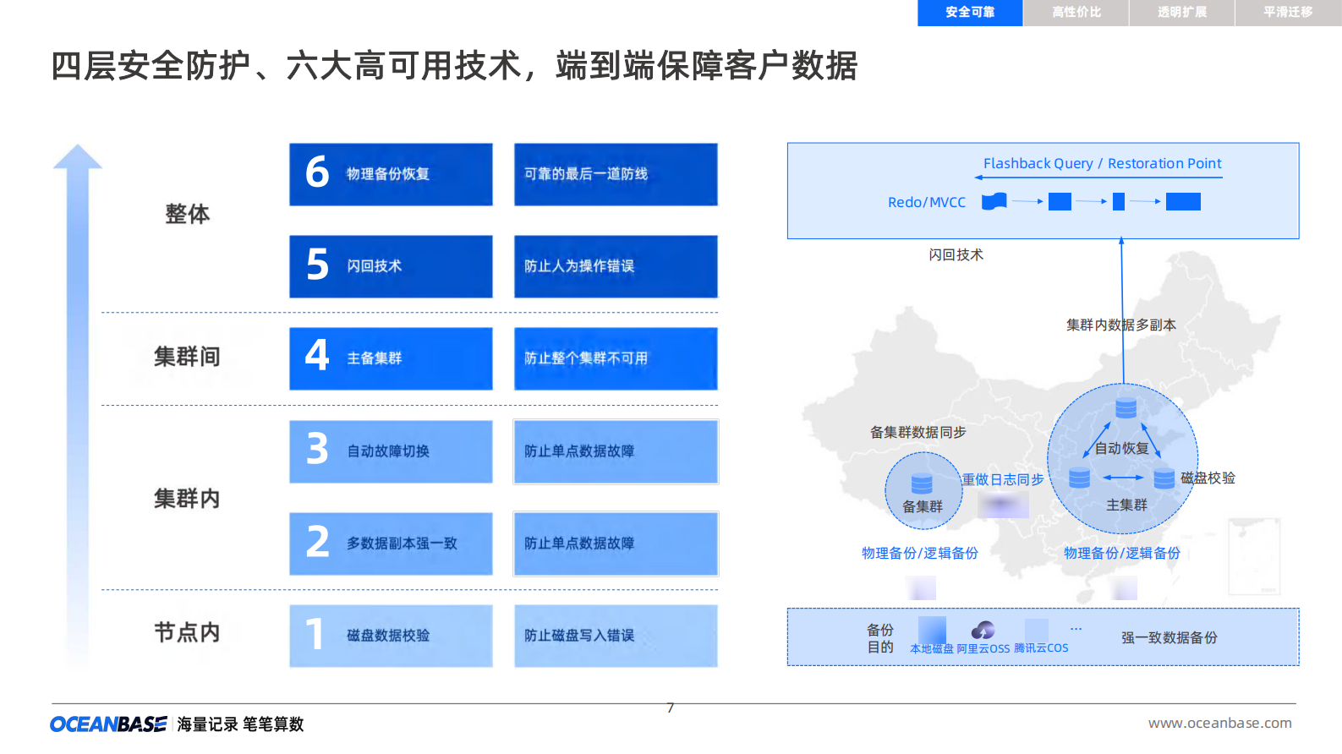Open the www.oceanbase.com link
Image resolution: width=1342 pixels, height=754 pixels.
pyautogui.click(x=1219, y=723)
